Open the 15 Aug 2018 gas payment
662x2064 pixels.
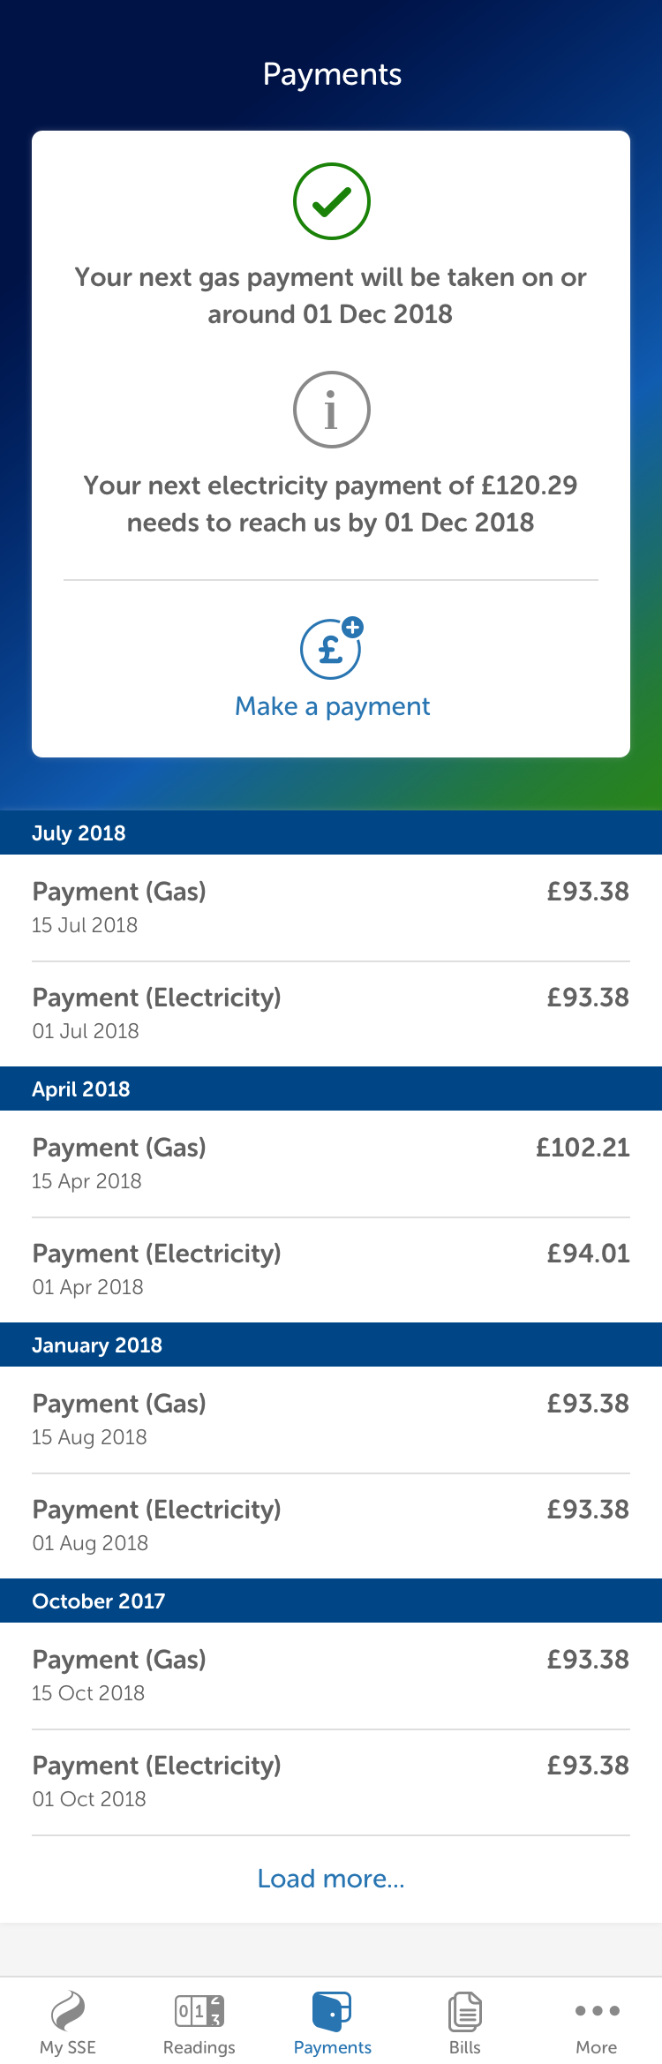point(331,1420)
